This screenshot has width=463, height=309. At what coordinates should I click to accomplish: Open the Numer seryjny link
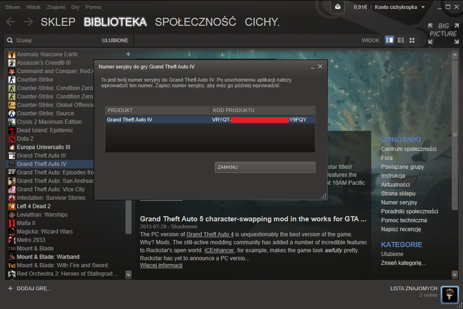[399, 203]
